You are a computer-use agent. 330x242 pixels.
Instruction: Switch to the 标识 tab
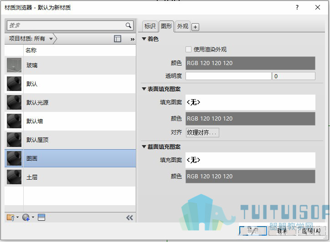(150, 26)
